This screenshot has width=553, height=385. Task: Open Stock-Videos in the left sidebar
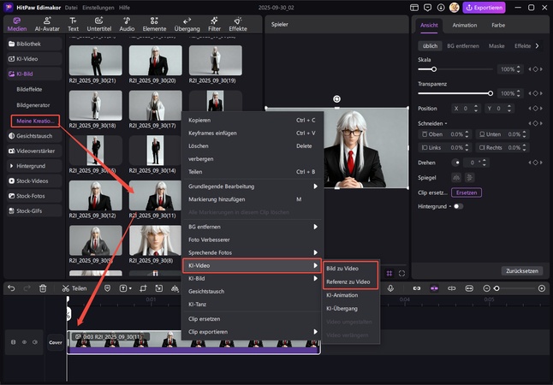(34, 181)
